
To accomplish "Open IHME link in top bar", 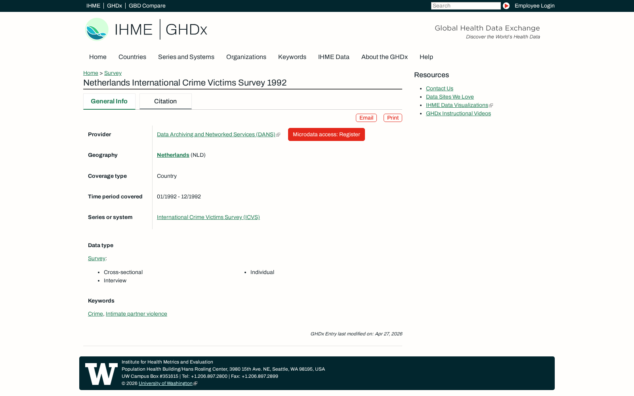I will pos(93,6).
